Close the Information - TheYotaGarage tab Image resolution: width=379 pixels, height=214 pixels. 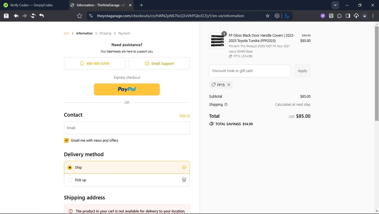130,5
